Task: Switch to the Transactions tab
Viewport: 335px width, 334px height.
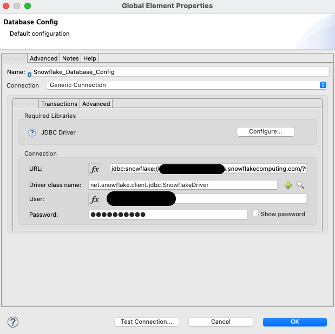Action: coord(59,104)
